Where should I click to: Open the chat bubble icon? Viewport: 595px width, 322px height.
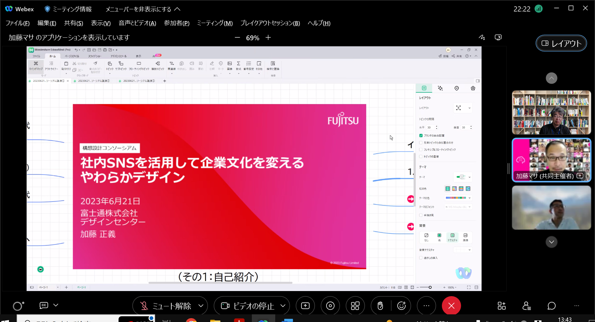point(551,306)
